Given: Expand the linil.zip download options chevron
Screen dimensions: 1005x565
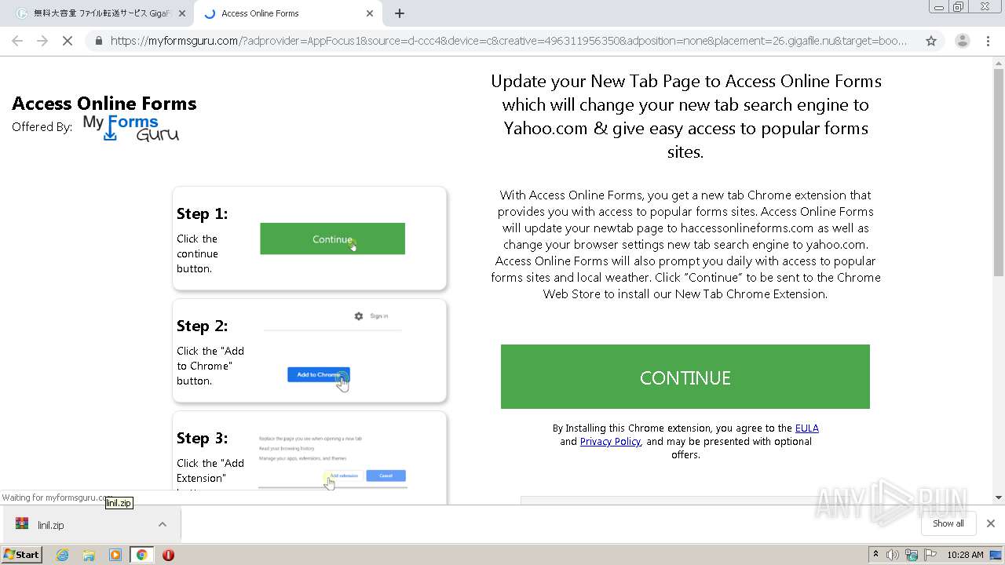Looking at the screenshot, I should coord(163,524).
